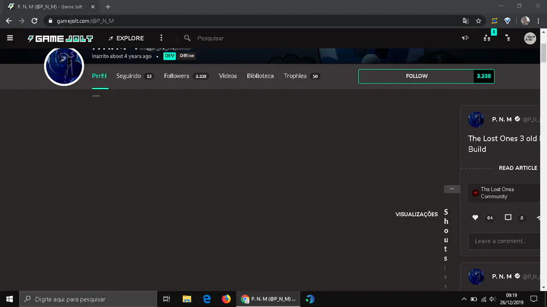Click the address bar URL
Viewport: 547px width, 307px height.
(86, 21)
